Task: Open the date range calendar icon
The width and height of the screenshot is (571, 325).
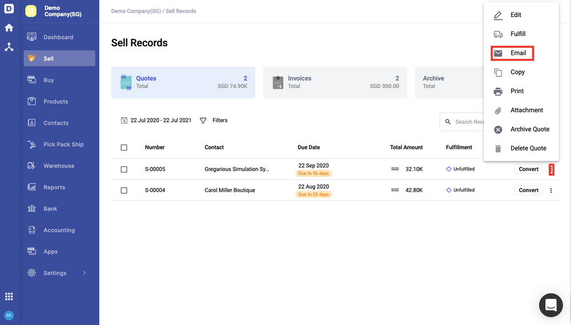Action: tap(124, 120)
